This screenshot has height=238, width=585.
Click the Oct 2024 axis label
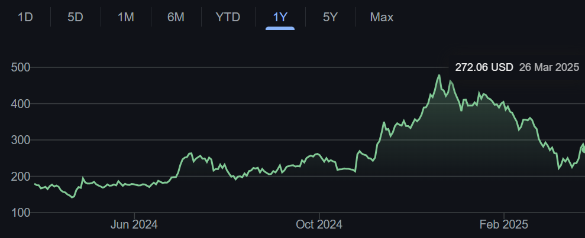pyautogui.click(x=319, y=224)
